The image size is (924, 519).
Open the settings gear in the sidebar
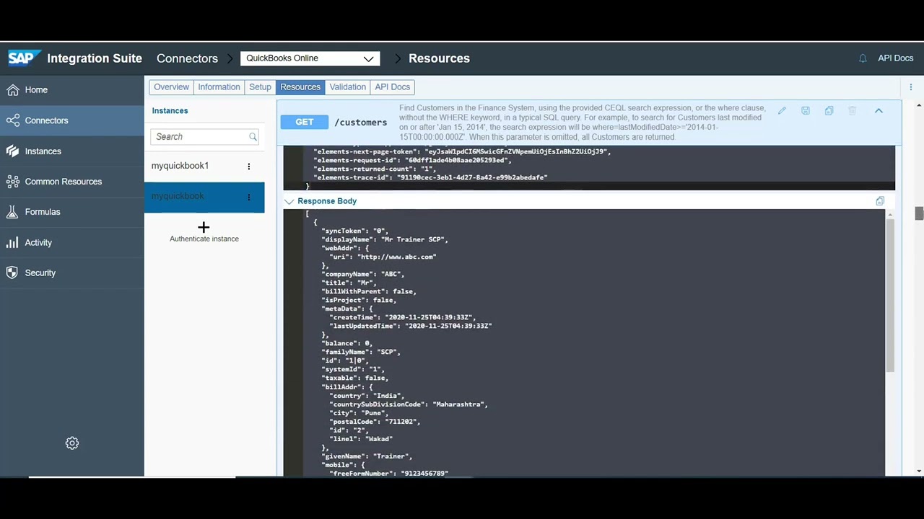click(x=72, y=443)
